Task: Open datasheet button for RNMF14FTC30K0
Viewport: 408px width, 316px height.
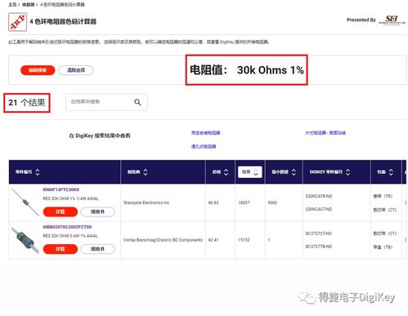Action: (x=97, y=211)
